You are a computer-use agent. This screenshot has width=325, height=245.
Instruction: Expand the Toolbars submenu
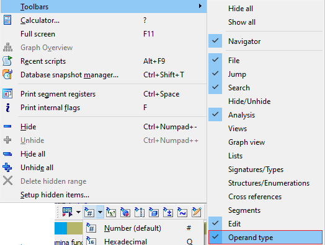point(104,7)
